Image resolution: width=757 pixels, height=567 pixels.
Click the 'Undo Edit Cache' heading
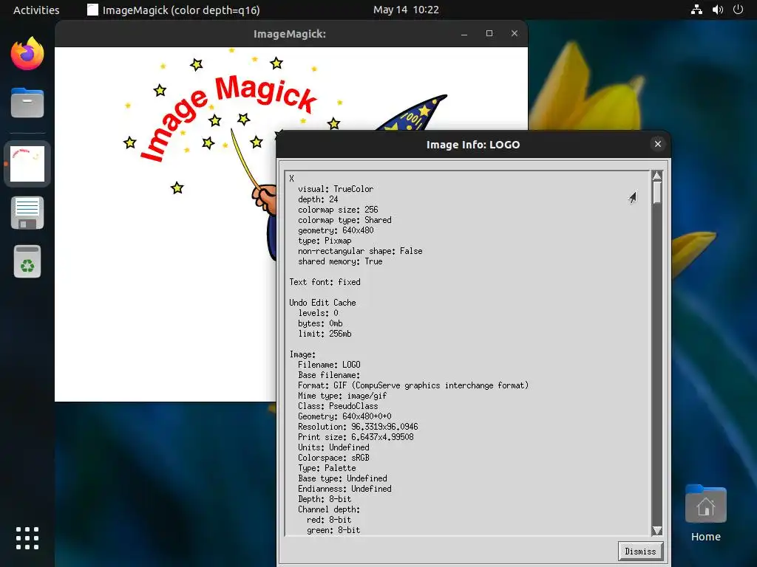click(x=322, y=303)
